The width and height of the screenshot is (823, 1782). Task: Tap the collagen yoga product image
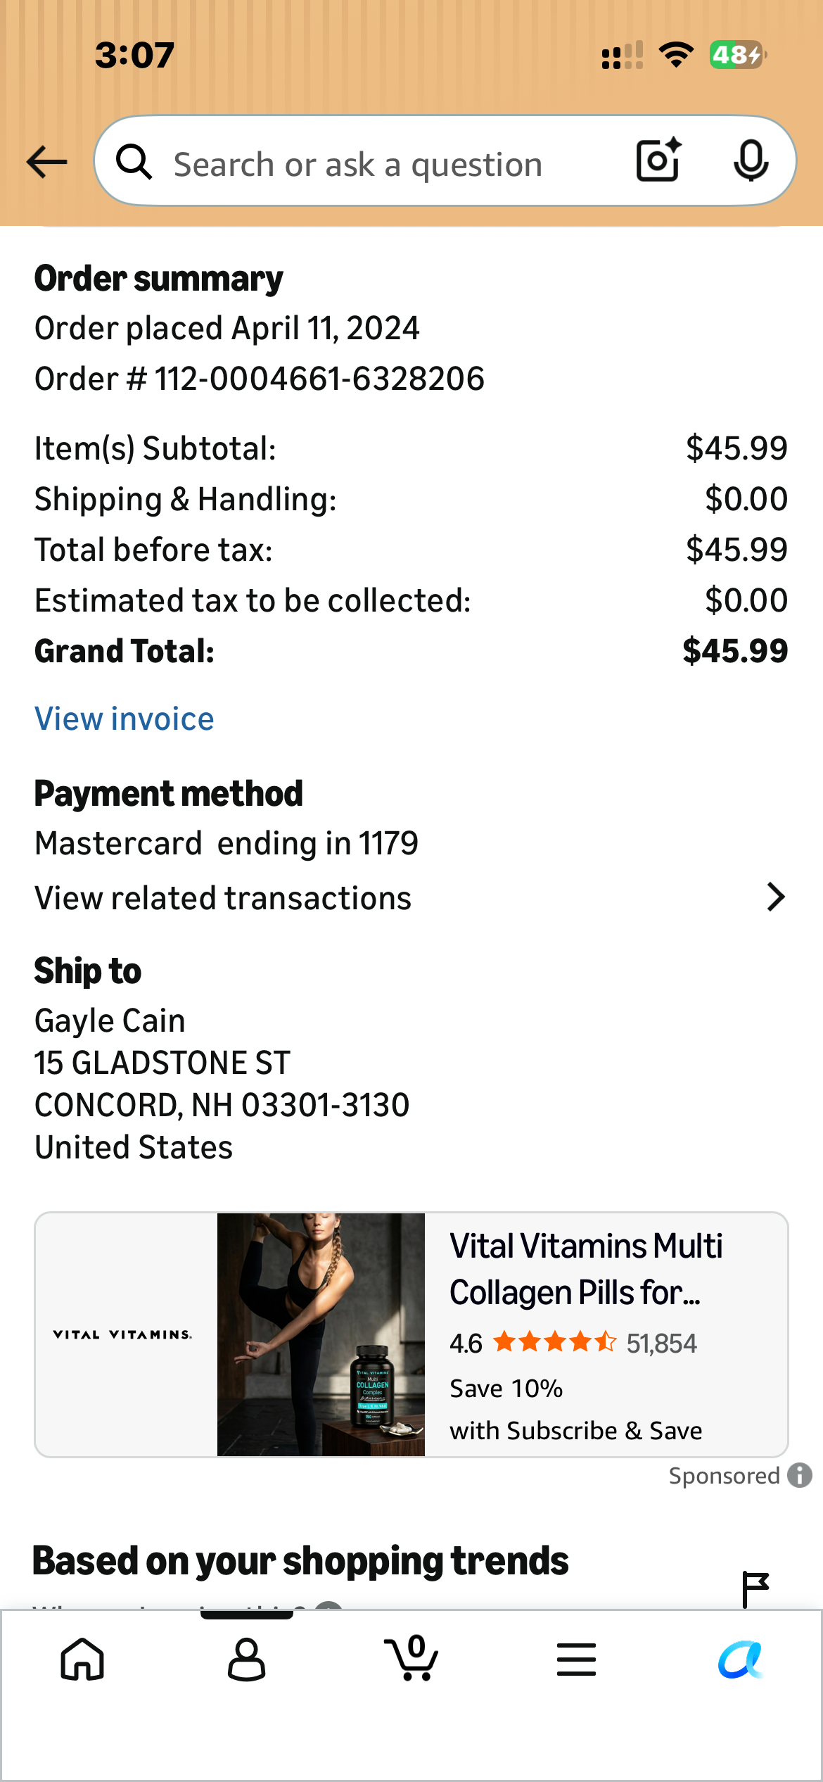click(321, 1334)
